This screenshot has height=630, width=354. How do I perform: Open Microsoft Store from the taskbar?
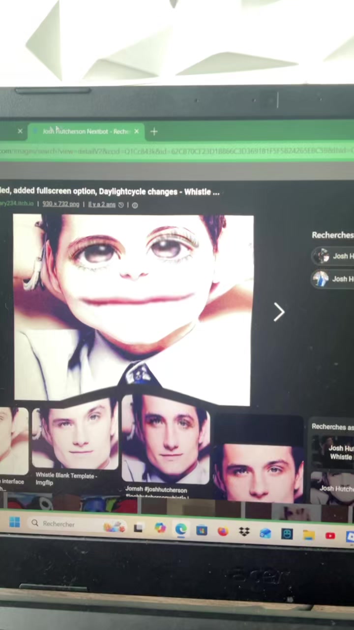point(202,530)
